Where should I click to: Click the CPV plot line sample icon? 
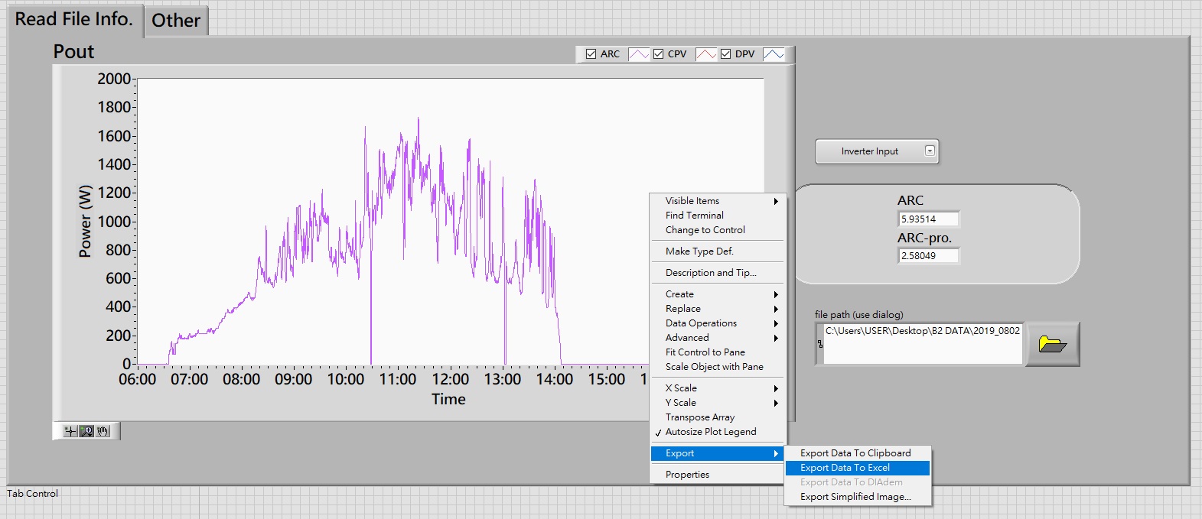tap(706, 54)
